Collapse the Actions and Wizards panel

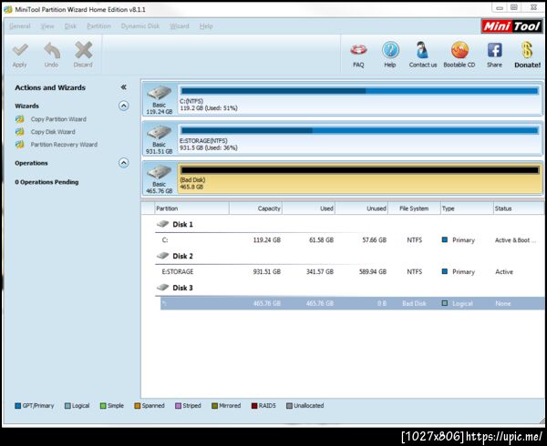(x=123, y=87)
